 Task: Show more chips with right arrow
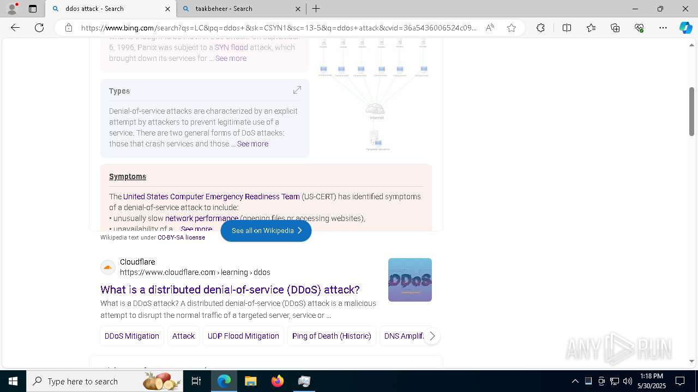click(x=432, y=336)
